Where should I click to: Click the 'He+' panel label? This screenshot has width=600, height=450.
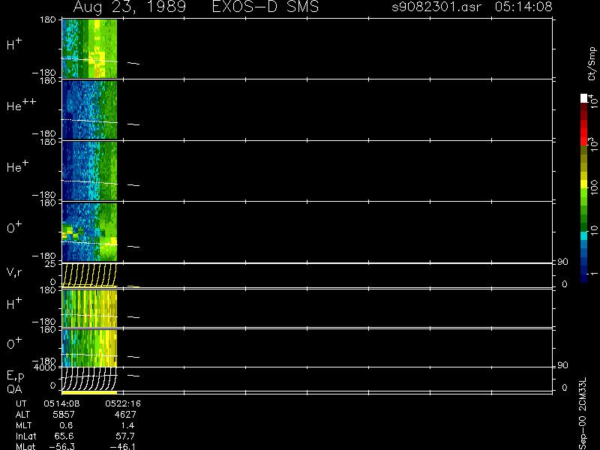click(x=17, y=166)
